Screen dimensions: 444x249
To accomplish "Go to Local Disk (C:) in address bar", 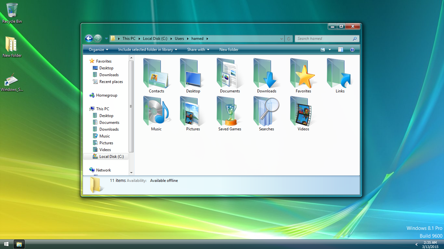I will 155,39.
